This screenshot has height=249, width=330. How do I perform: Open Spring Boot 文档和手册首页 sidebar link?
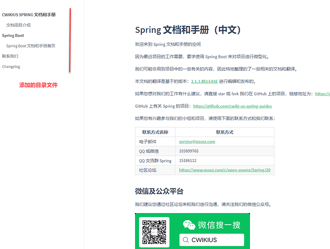(x=30, y=46)
